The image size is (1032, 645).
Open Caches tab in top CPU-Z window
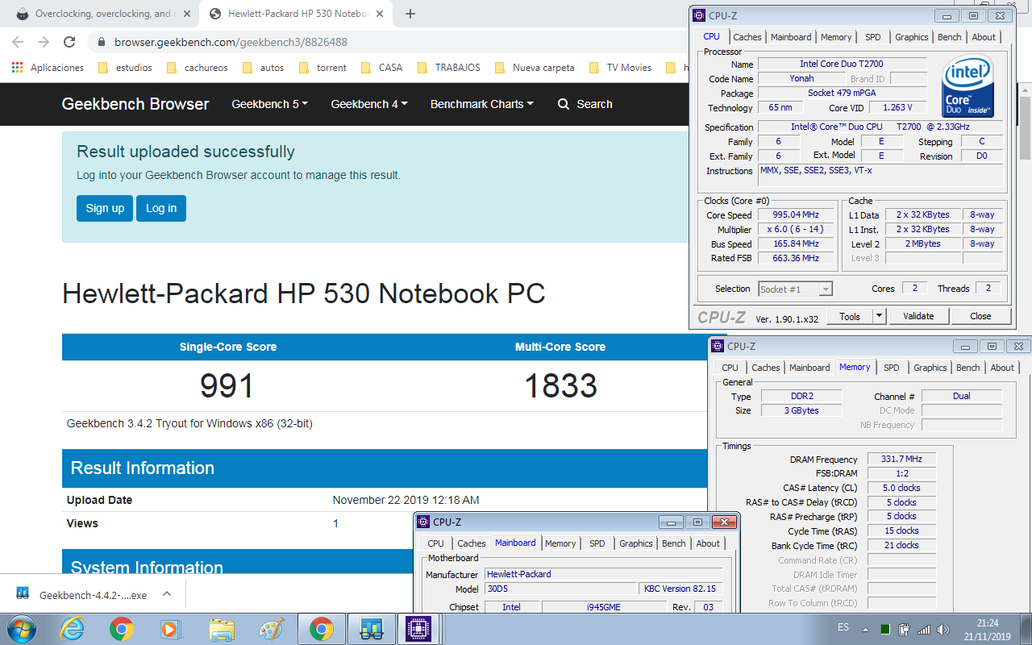click(747, 37)
